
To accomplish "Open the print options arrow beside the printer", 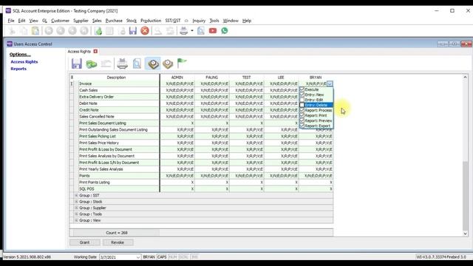I will click(x=192, y=31).
